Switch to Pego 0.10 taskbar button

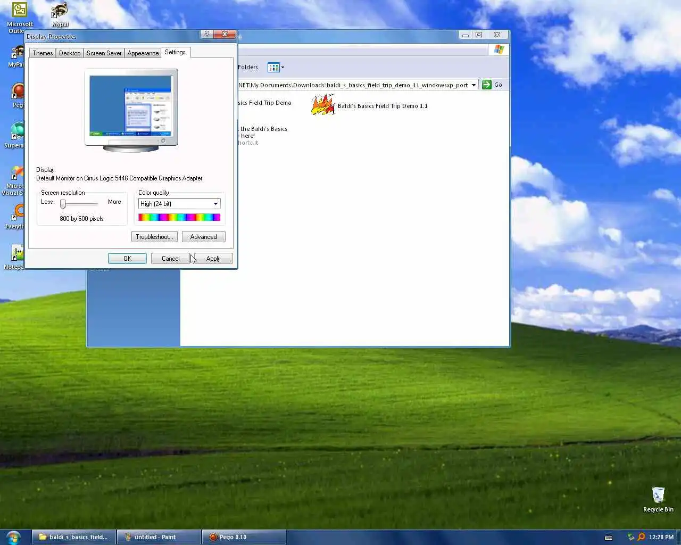tap(244, 537)
